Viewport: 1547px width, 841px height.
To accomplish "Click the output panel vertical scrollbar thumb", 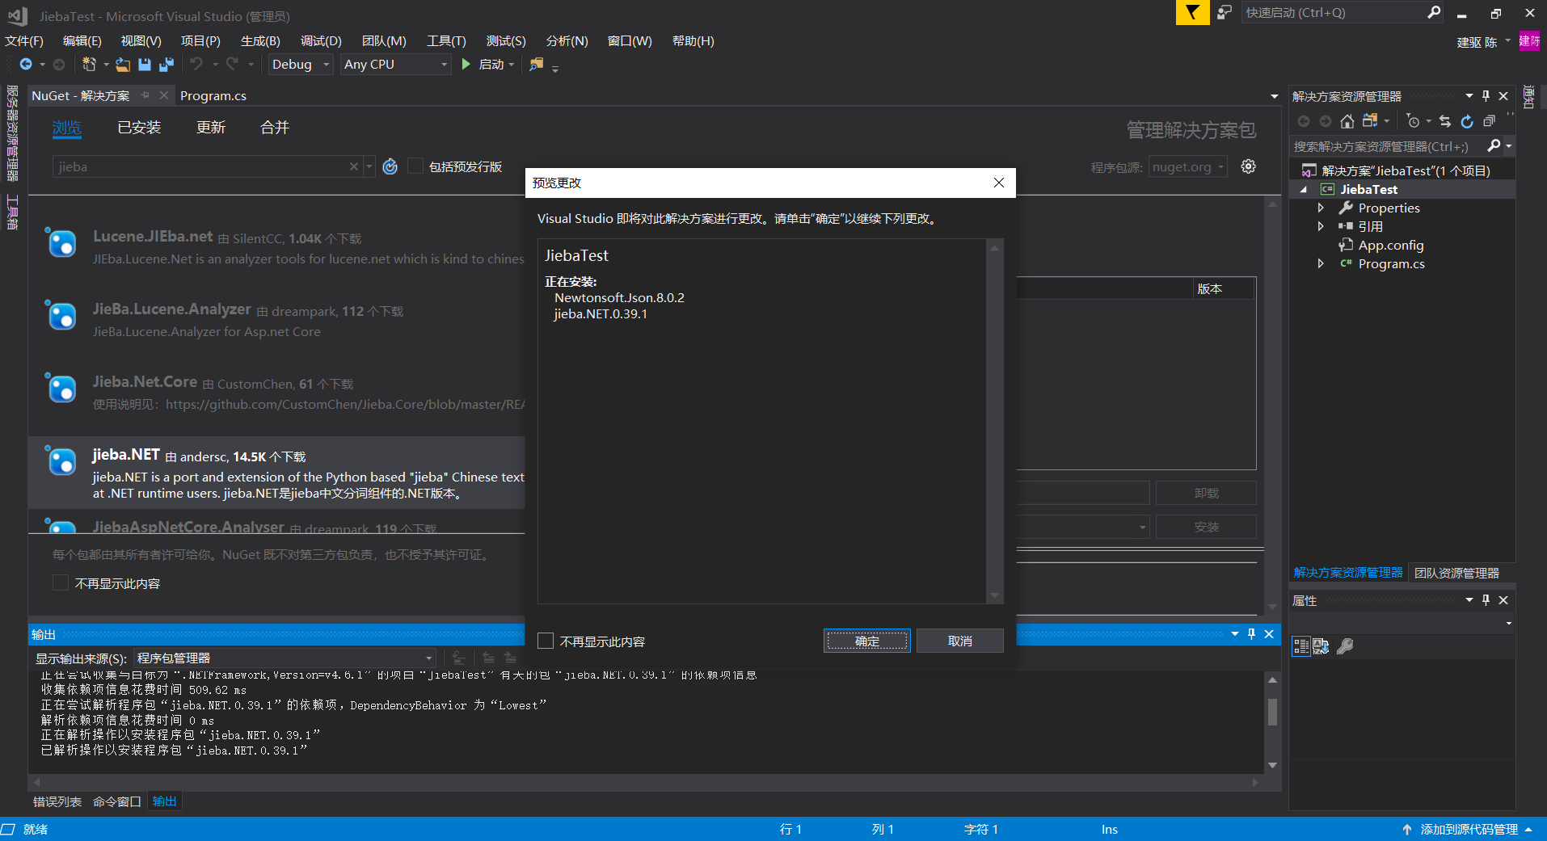I will (1272, 712).
